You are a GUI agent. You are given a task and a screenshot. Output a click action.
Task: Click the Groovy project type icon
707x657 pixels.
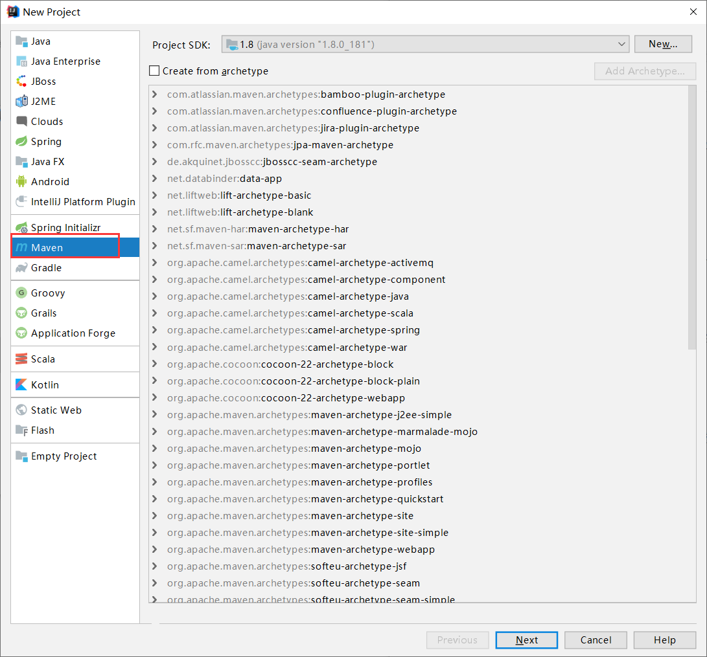click(x=22, y=293)
